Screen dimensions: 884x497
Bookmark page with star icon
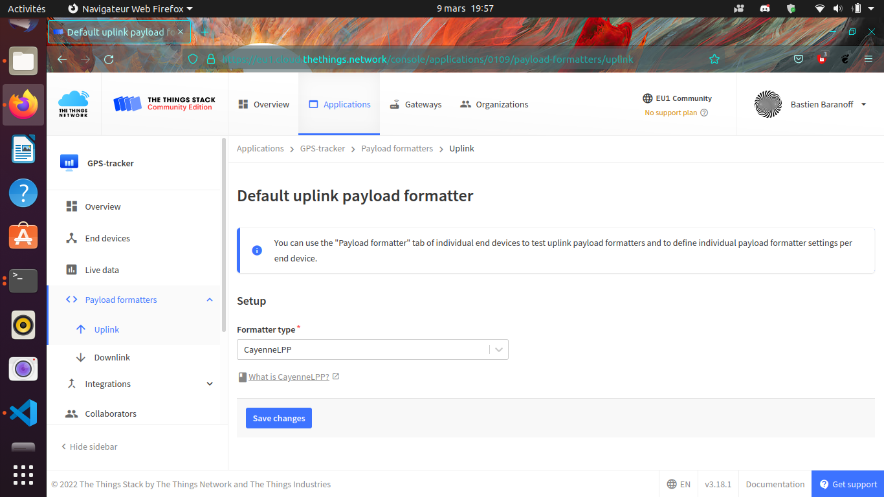coord(714,59)
